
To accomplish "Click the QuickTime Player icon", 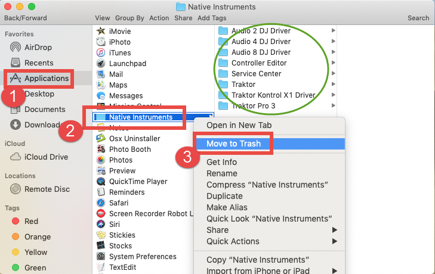I will pos(101,182).
